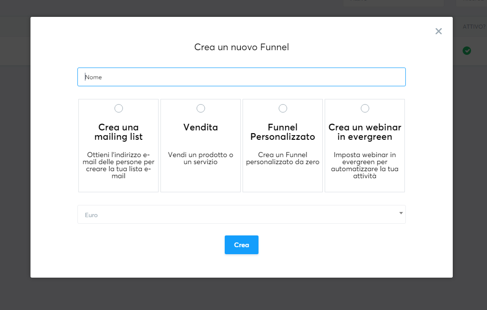487x310 pixels.
Task: Open the Euro currency dropdown
Action: pos(241,214)
